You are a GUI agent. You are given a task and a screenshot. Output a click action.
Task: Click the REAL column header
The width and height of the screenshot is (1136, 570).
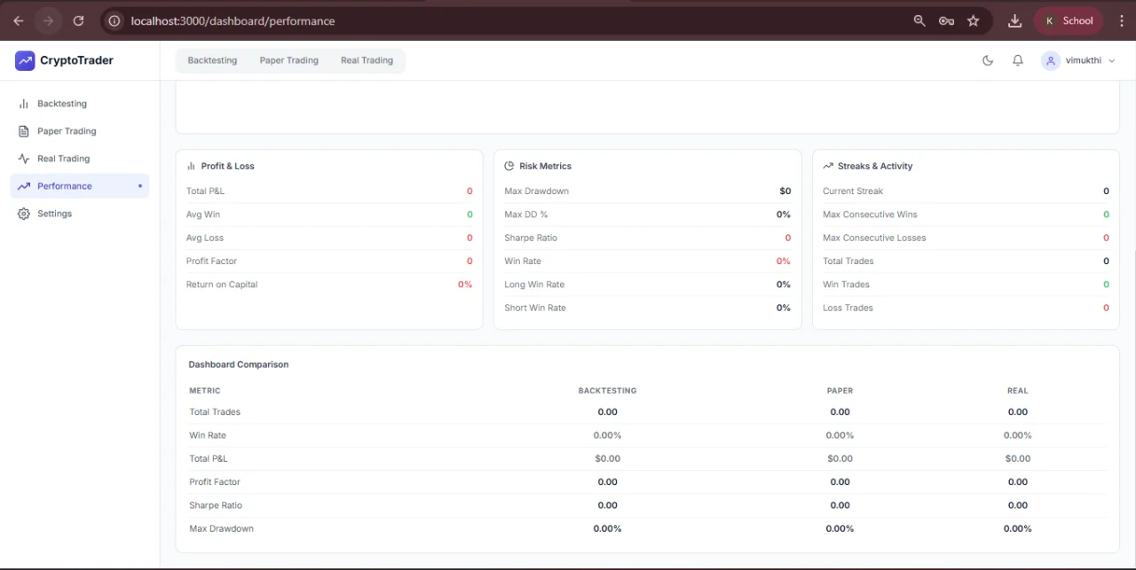click(x=1017, y=391)
